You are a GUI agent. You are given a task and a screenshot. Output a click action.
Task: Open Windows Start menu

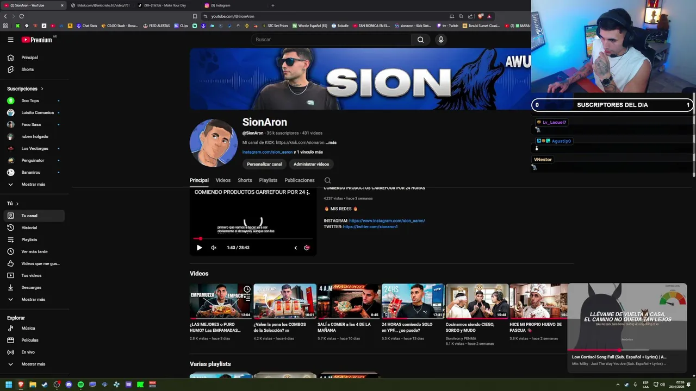9,384
